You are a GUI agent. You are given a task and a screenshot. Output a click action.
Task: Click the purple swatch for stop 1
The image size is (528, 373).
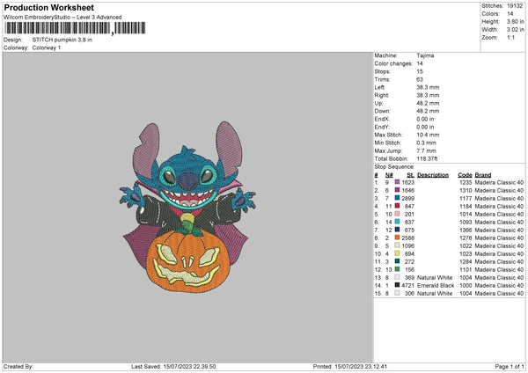point(397,182)
